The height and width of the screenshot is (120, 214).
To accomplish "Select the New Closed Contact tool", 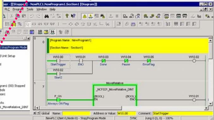I will click(40, 24).
